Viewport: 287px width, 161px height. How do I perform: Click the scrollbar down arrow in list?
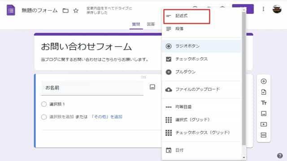[x=244, y=157]
